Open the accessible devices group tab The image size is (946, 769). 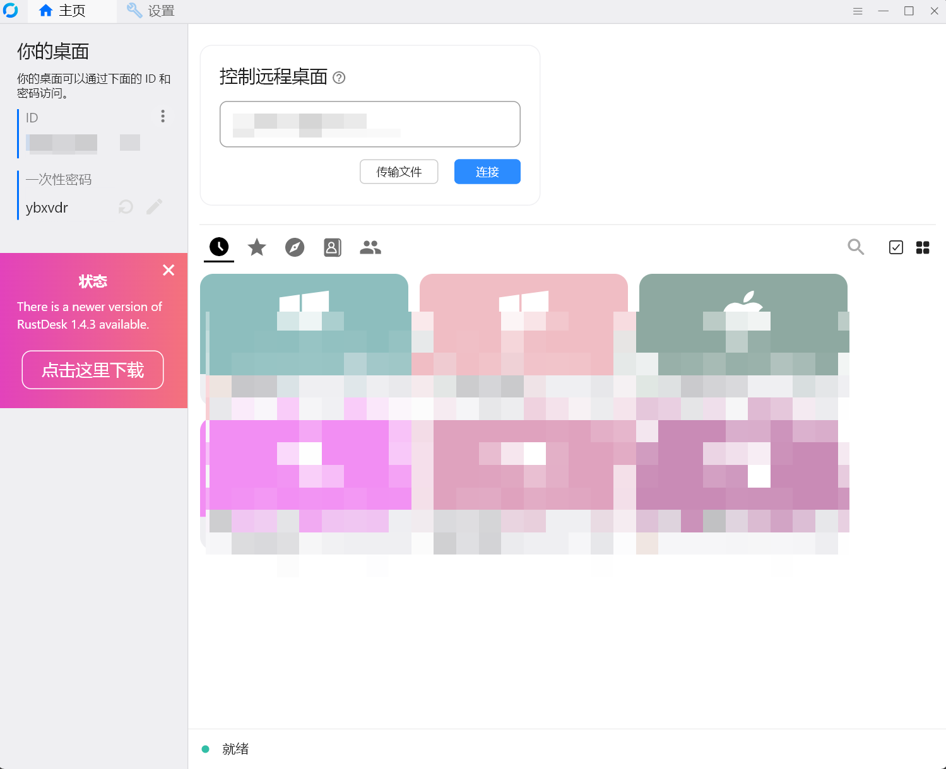coord(370,247)
